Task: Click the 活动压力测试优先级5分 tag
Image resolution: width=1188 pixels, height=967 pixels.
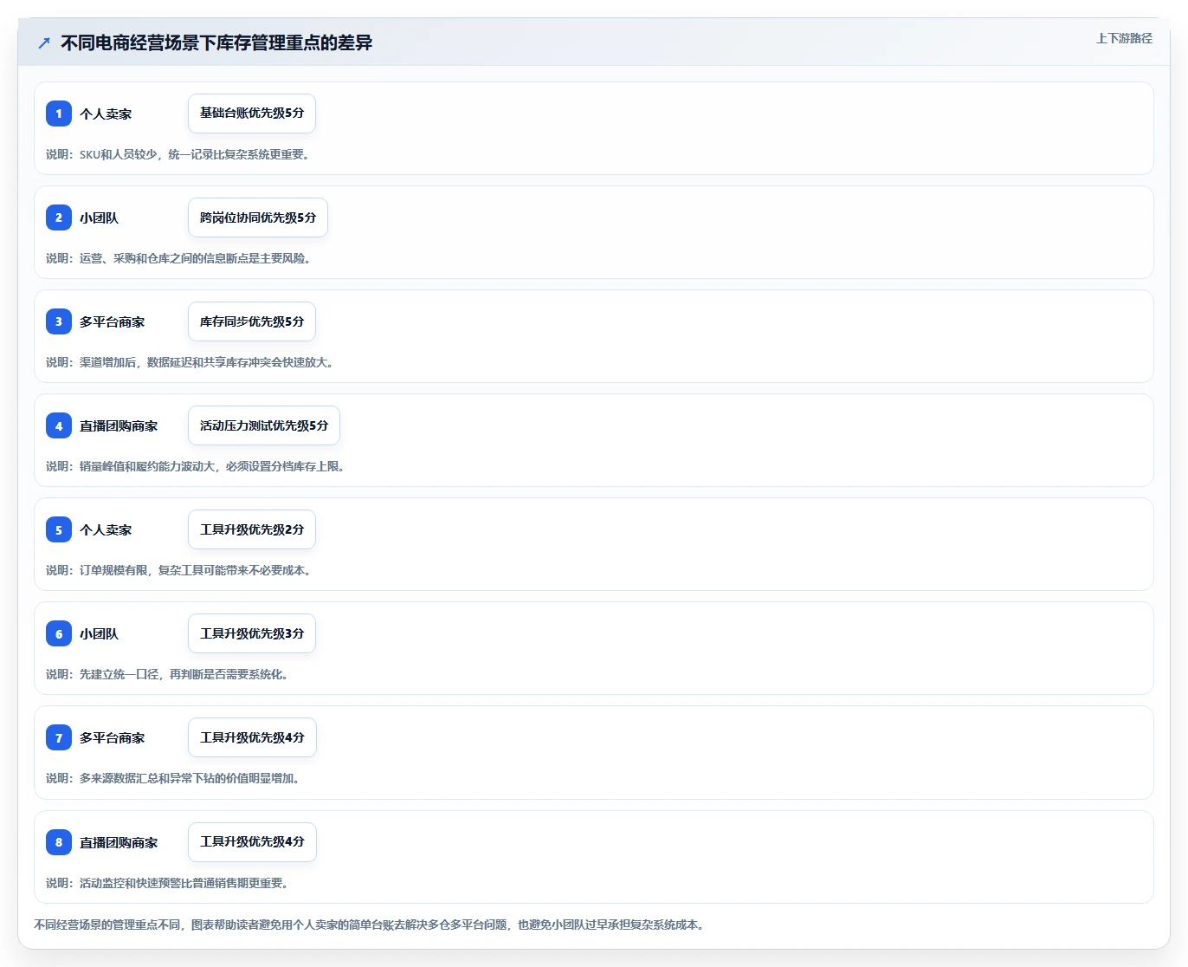Action: pyautogui.click(x=264, y=425)
